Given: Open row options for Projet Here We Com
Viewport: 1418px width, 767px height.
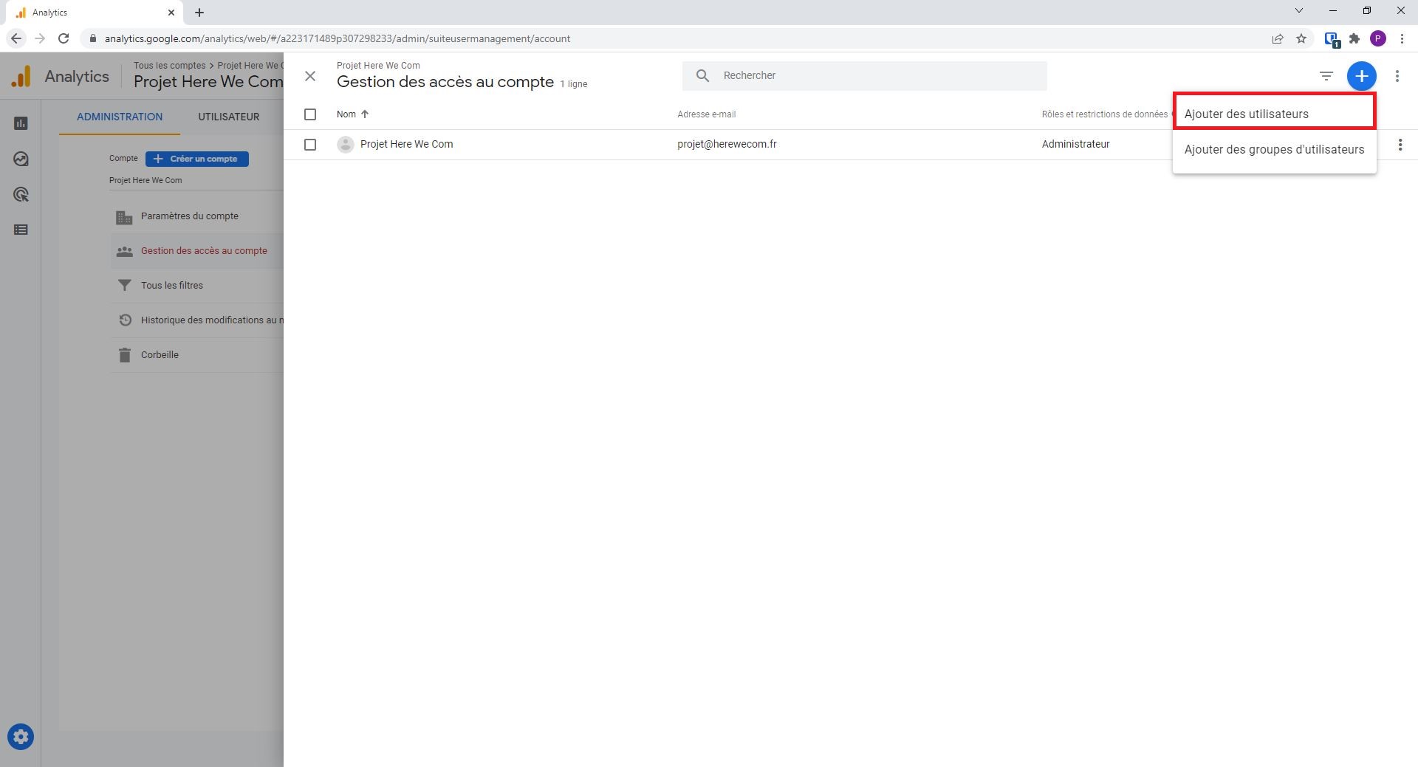Looking at the screenshot, I should [x=1400, y=145].
